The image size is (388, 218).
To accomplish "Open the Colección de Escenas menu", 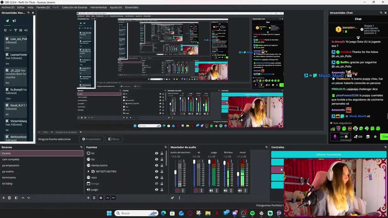I will [75, 7].
